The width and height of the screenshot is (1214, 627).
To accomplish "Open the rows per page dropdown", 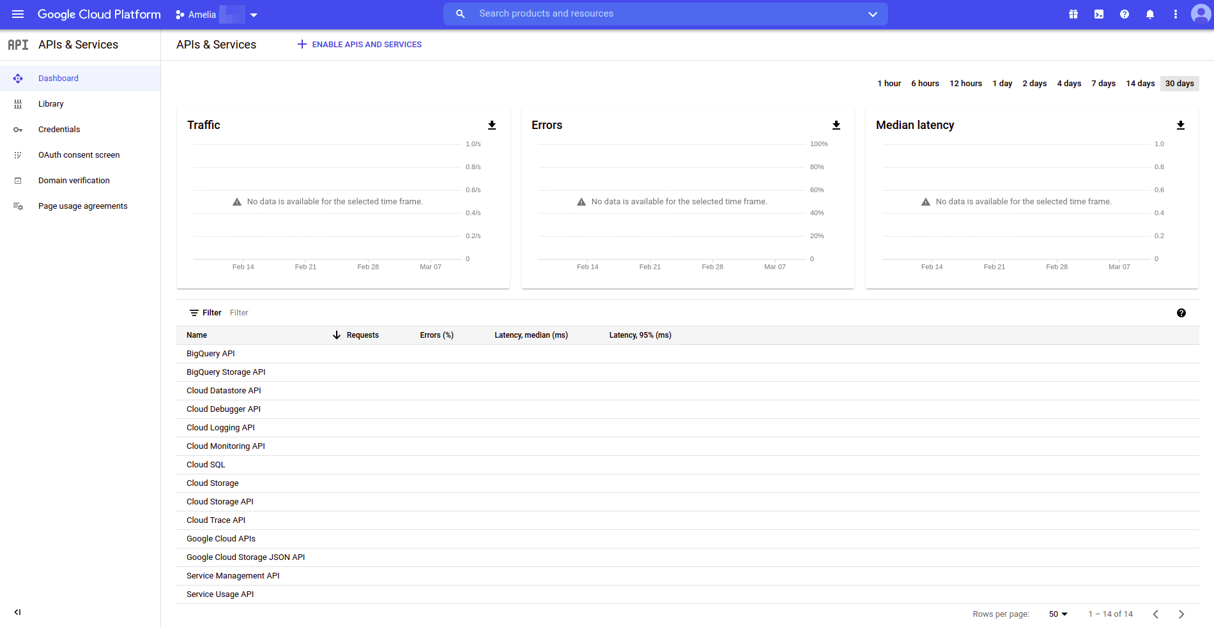I will click(1058, 614).
